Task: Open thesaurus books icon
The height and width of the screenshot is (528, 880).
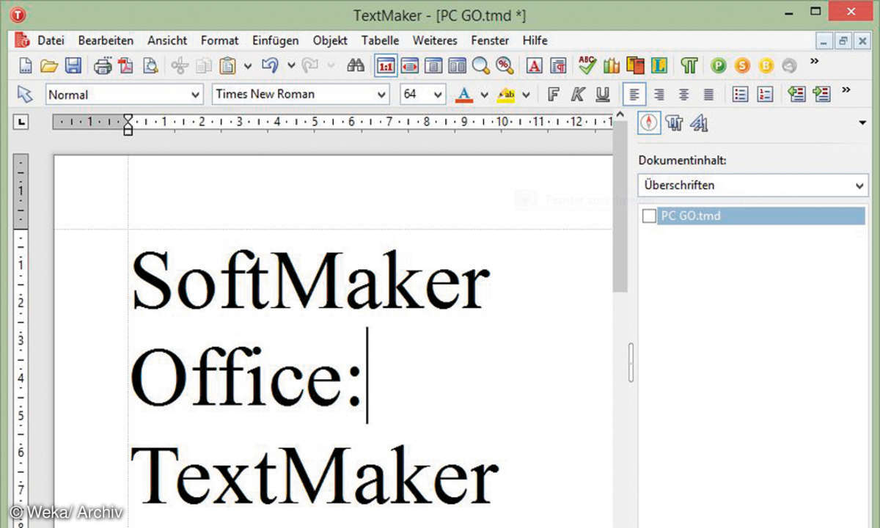Action: coord(612,66)
